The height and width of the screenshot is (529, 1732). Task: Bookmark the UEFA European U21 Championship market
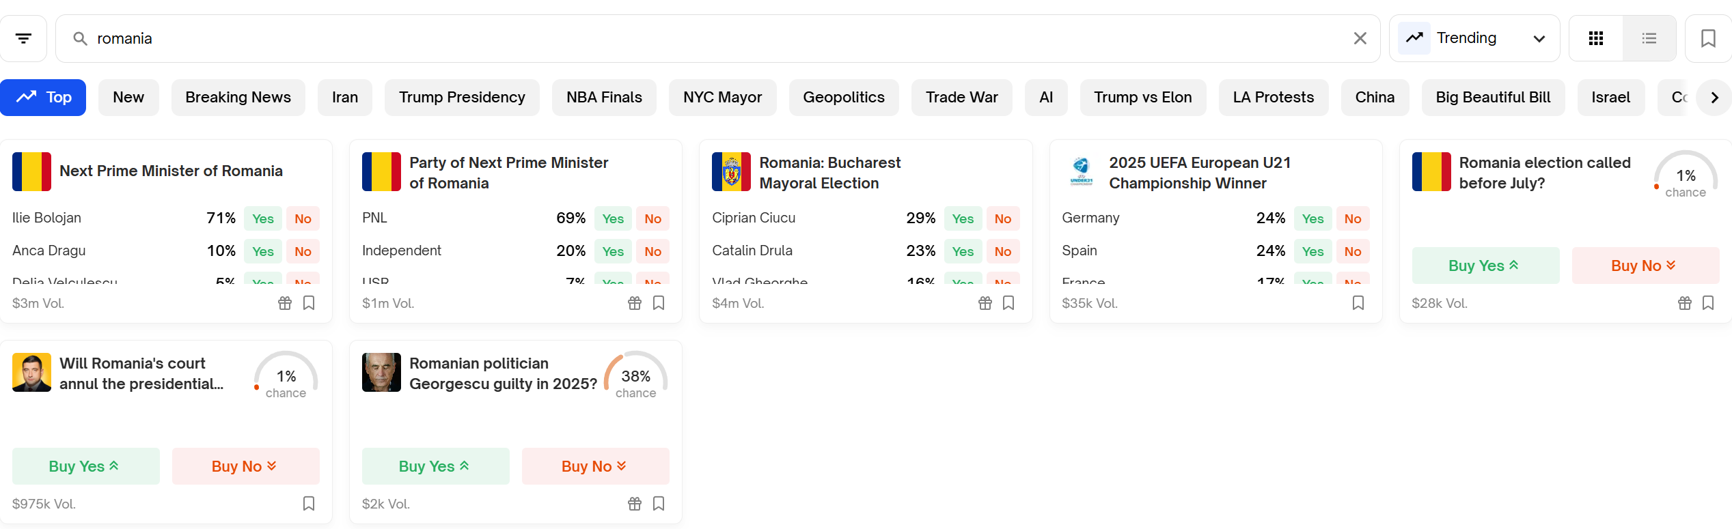tap(1358, 303)
